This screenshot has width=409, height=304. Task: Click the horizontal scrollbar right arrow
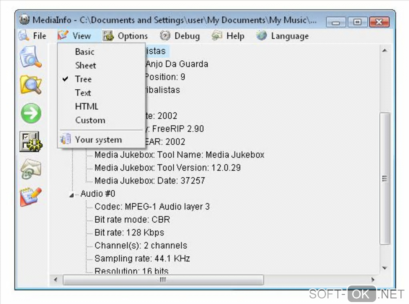(x=373, y=280)
